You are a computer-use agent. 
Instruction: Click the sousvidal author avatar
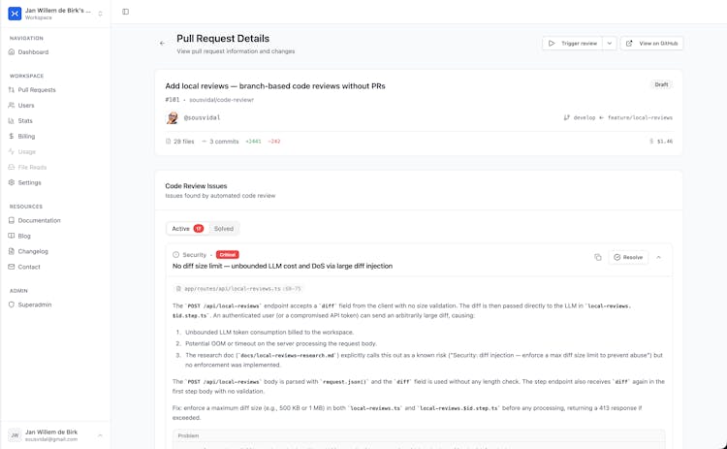click(x=173, y=117)
